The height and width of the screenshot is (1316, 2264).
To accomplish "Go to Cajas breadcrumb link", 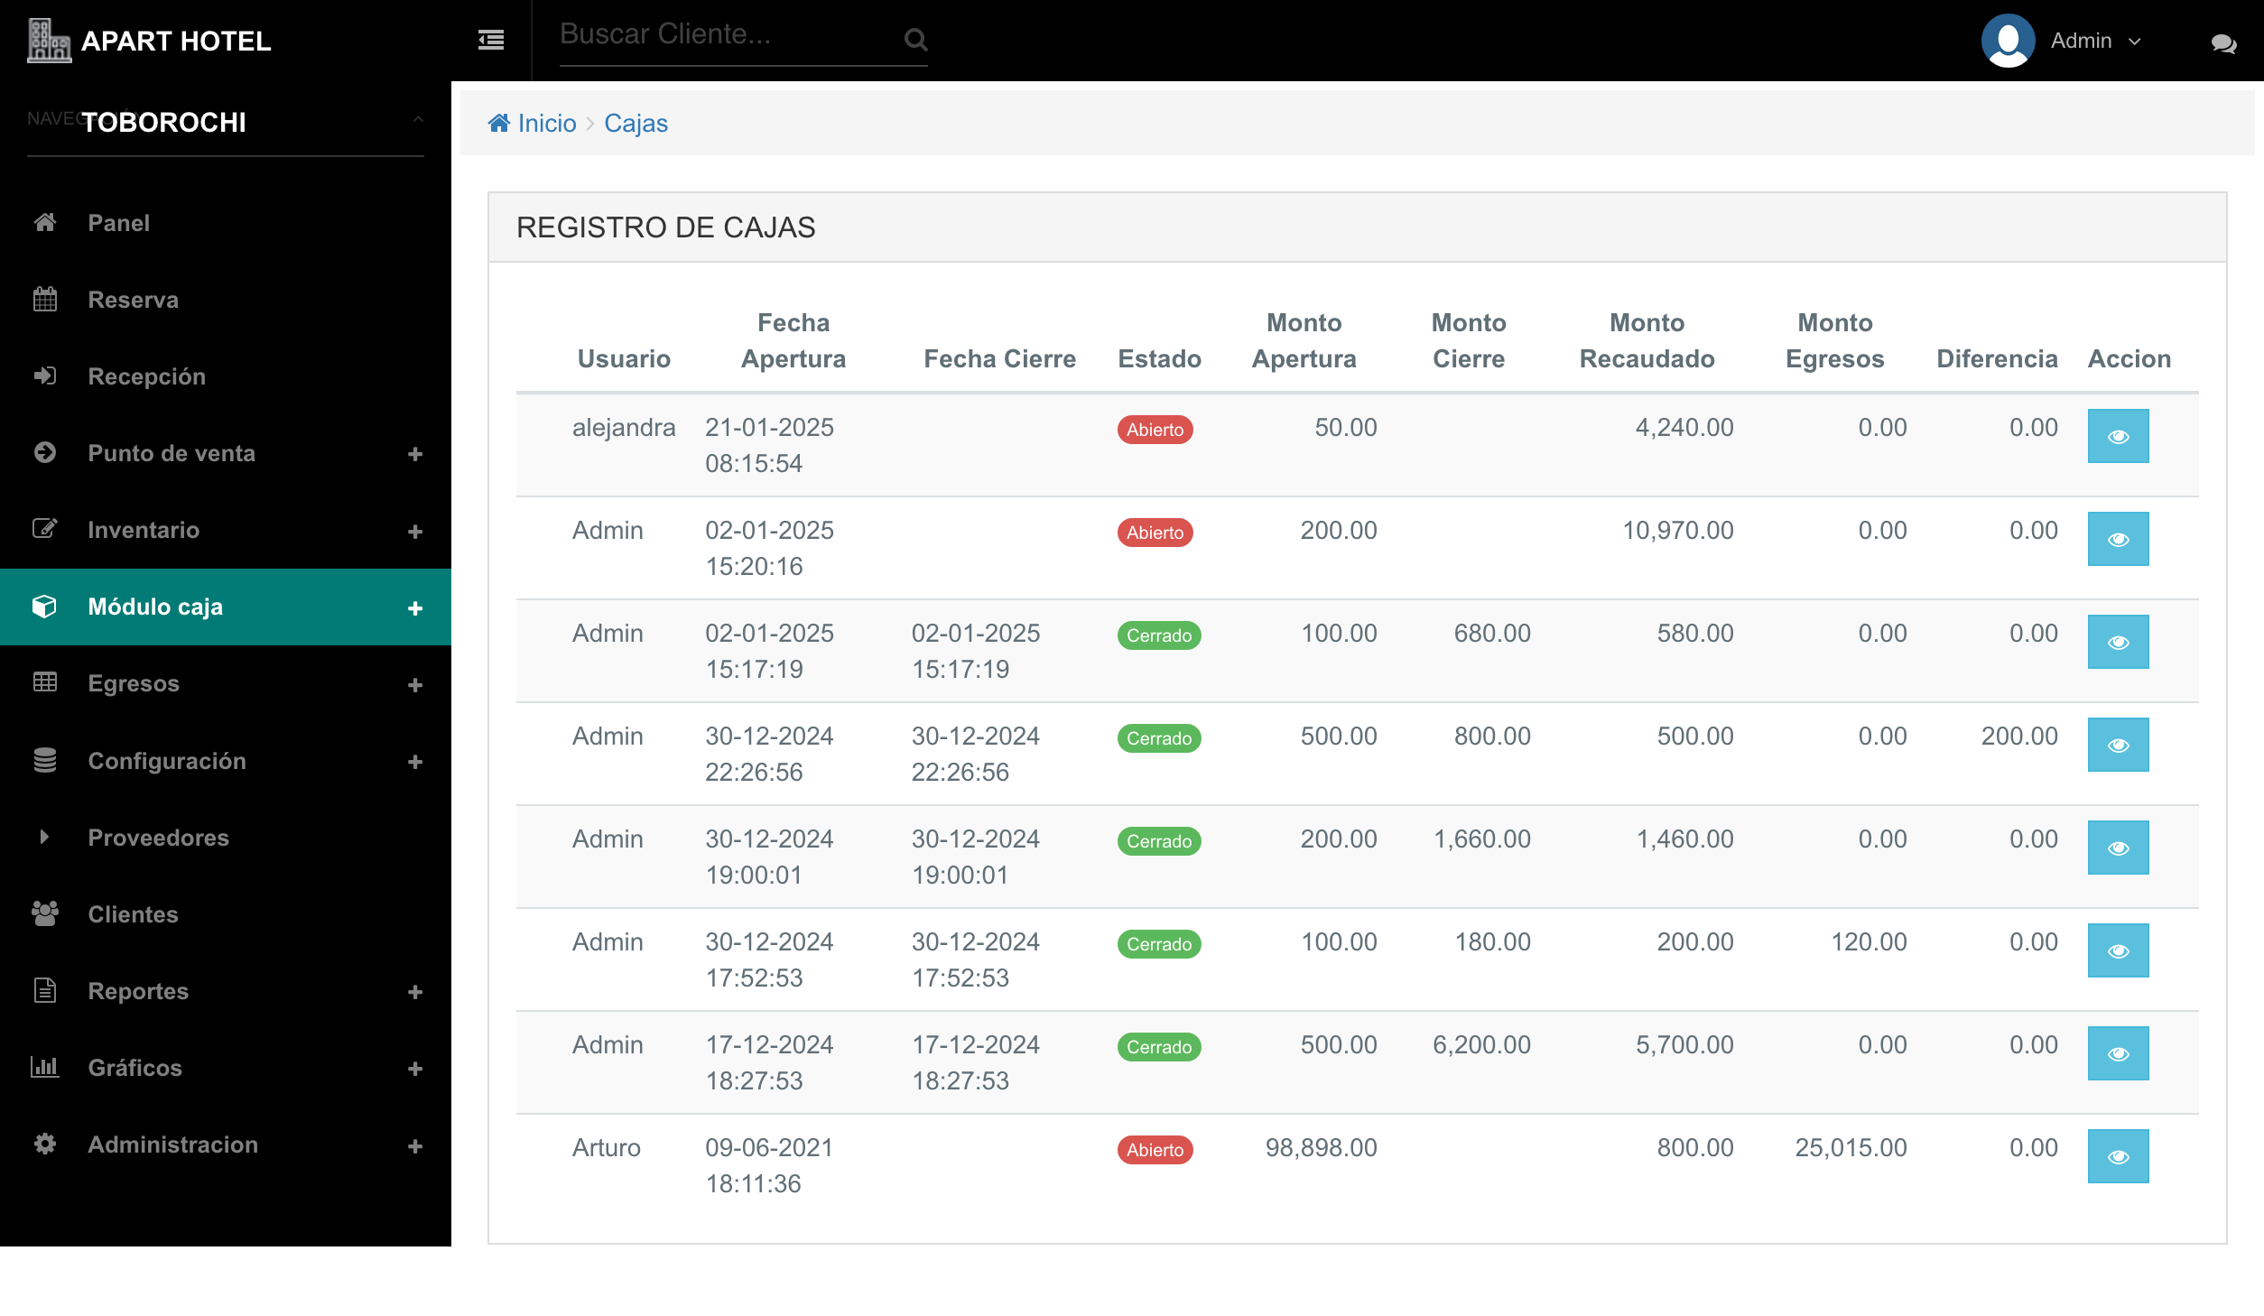I will (636, 123).
